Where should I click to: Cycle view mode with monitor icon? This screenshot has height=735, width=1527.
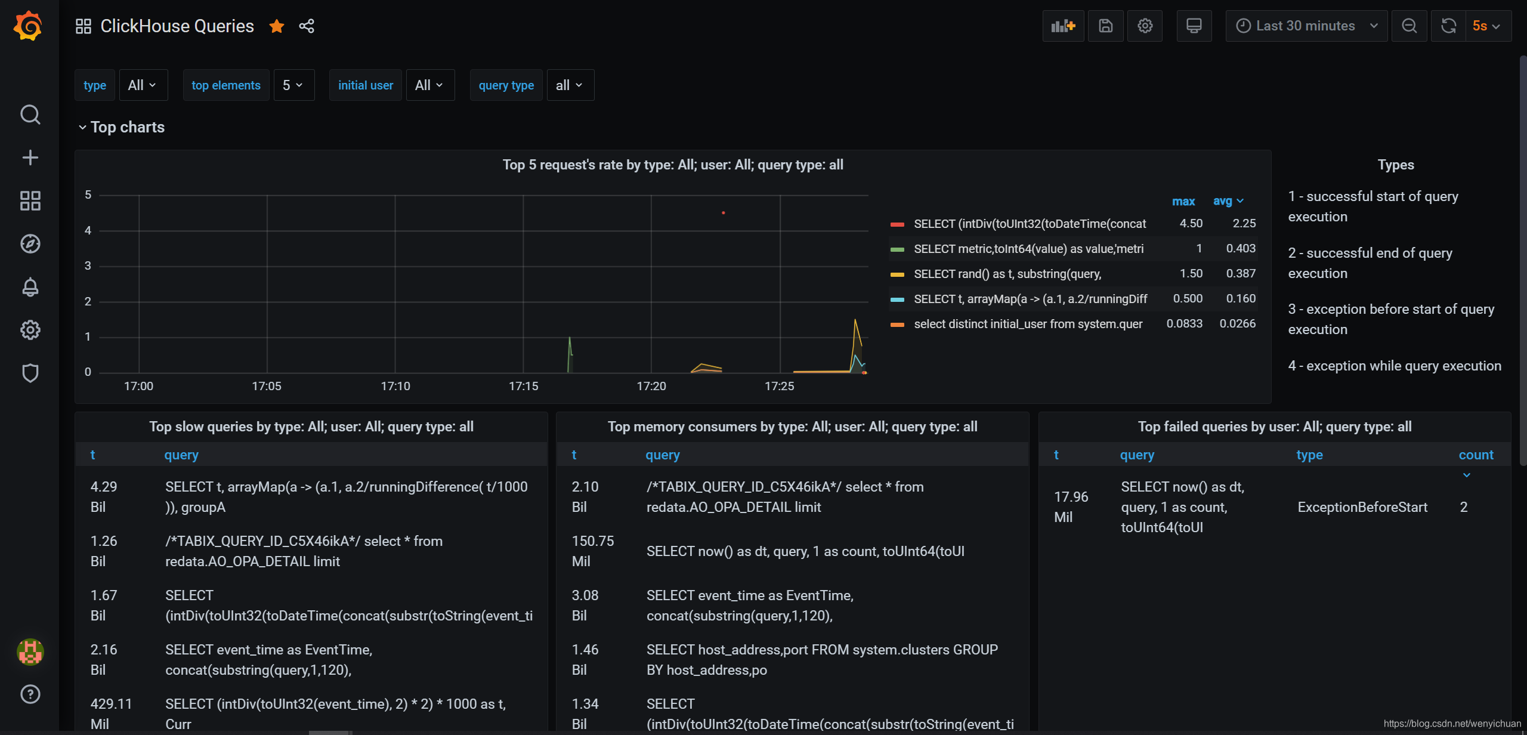pos(1194,26)
